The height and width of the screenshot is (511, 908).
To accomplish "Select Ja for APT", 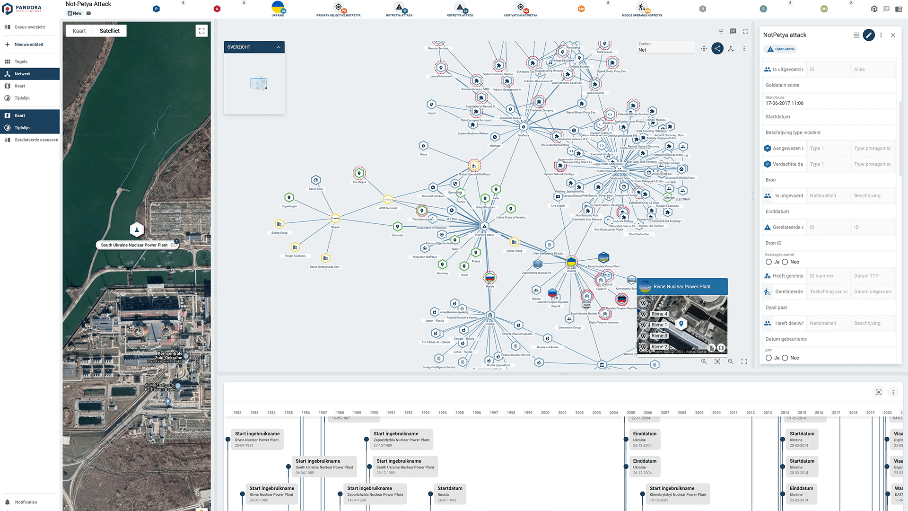I will point(768,358).
